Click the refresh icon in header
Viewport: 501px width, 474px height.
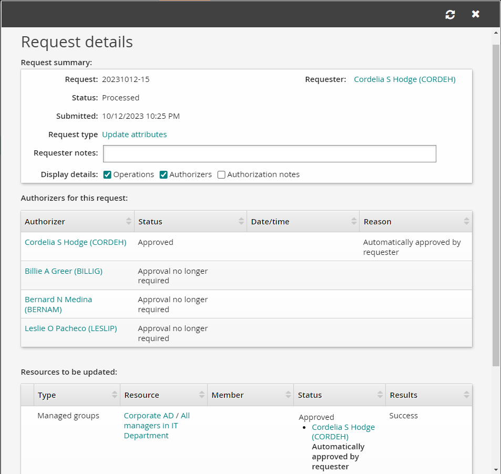(450, 15)
